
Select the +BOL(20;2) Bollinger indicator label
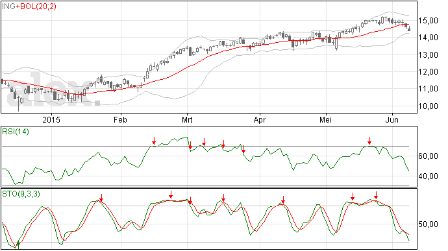click(x=36, y=6)
